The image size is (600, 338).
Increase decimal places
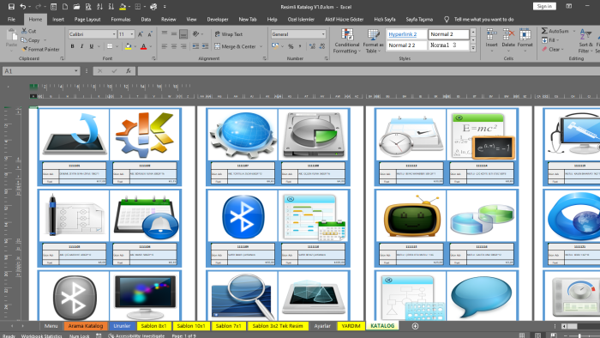312,46
